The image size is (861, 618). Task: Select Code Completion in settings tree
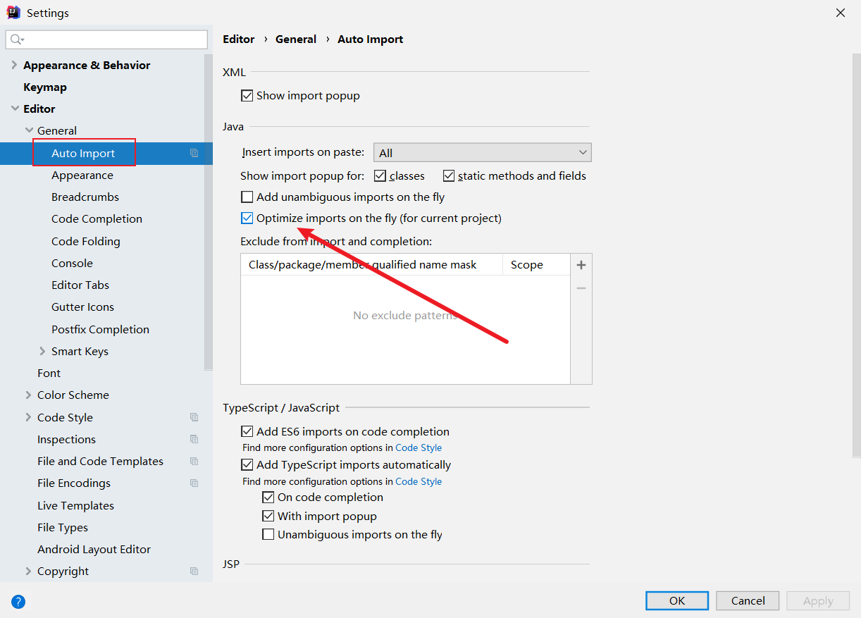click(x=97, y=218)
